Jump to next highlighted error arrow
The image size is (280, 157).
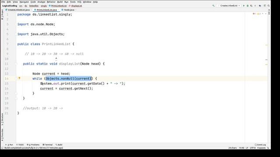point(266,14)
